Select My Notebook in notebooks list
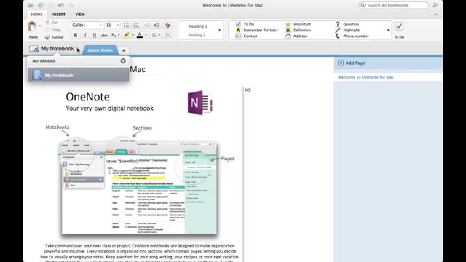The image size is (466, 262). (x=78, y=75)
